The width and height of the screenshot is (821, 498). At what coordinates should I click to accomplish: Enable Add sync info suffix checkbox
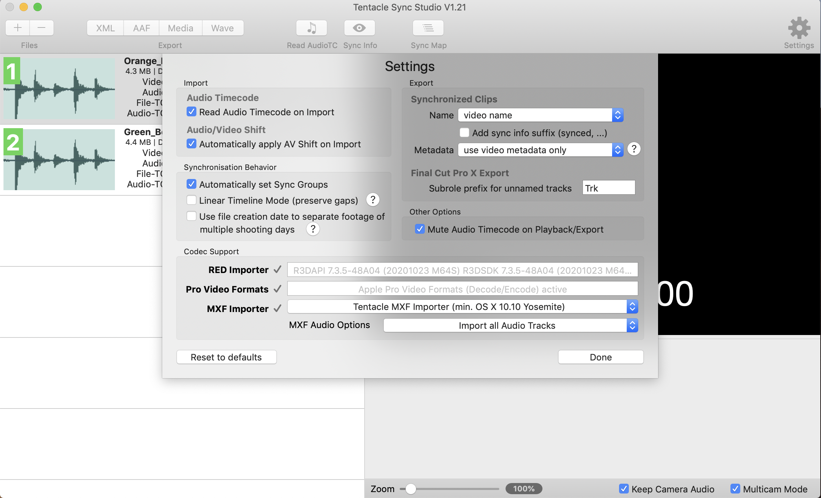click(x=464, y=133)
